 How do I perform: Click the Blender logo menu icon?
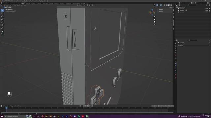click(x=1, y=3)
